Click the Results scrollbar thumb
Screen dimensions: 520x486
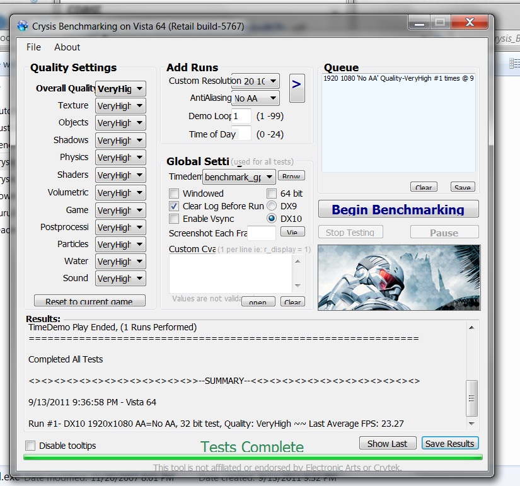coord(471,398)
